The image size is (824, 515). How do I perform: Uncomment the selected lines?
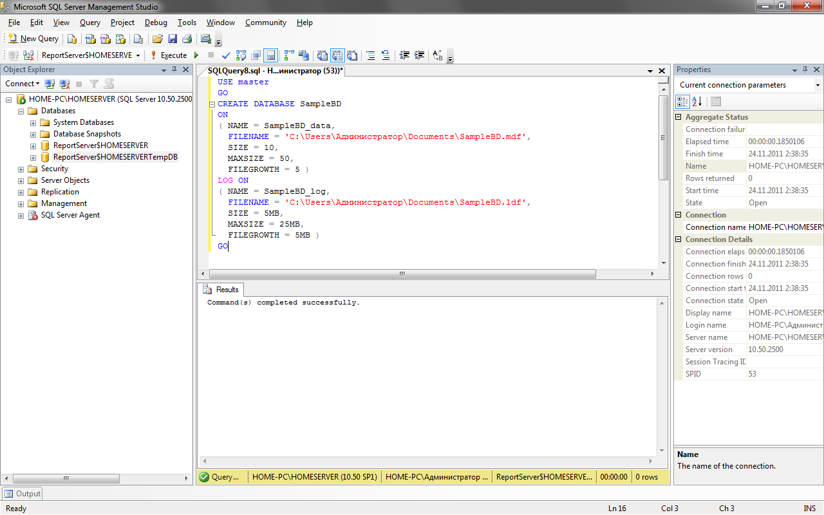click(x=386, y=55)
